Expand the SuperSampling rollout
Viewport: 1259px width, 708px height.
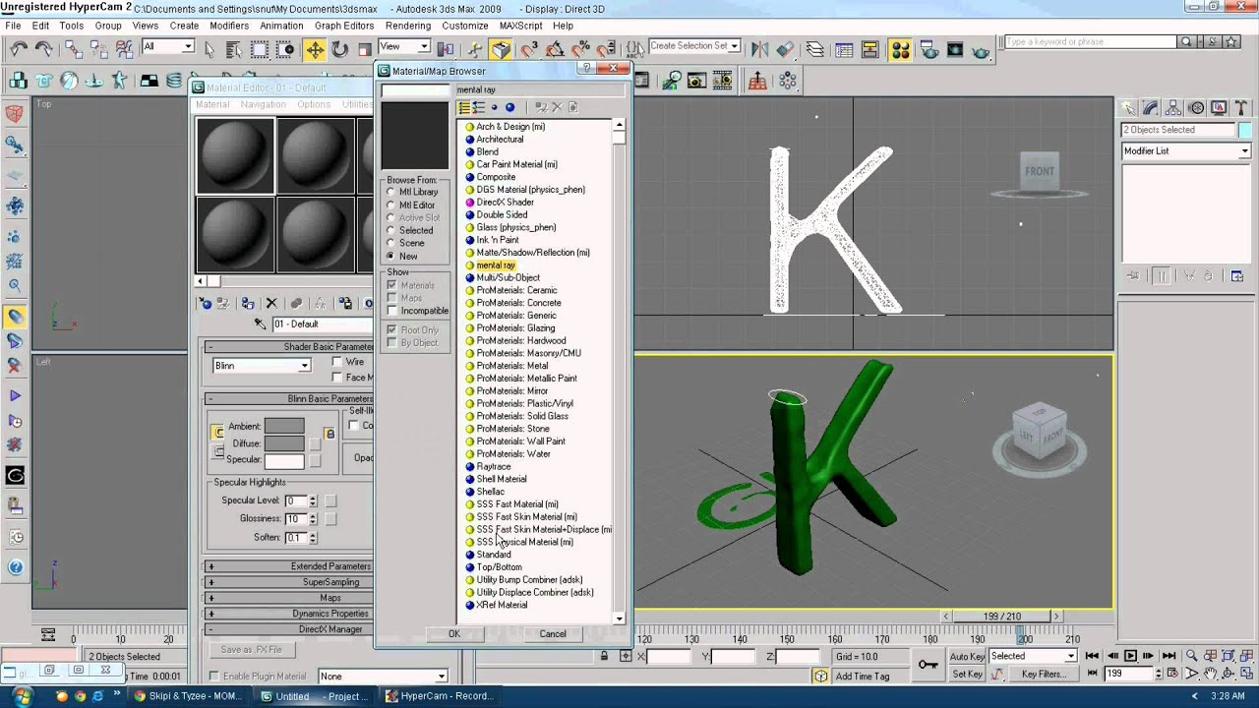point(289,582)
